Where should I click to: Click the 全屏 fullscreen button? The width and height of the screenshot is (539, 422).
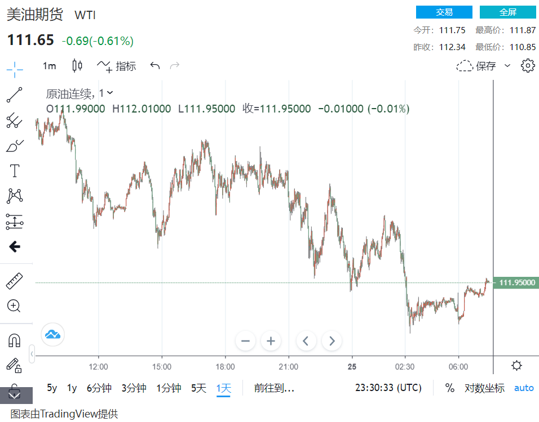507,12
